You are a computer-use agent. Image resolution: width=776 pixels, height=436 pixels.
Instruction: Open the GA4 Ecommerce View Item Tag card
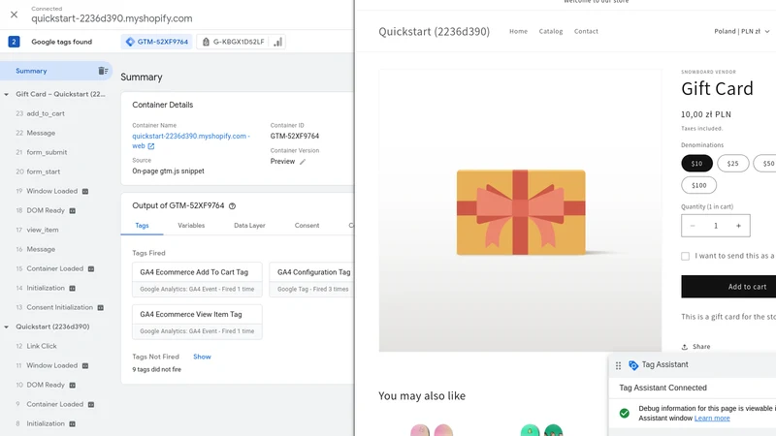(197, 322)
